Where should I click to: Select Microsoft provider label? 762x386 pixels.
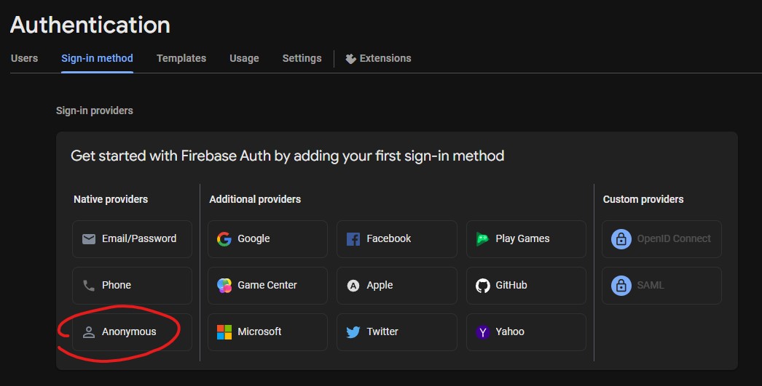pyautogui.click(x=259, y=331)
